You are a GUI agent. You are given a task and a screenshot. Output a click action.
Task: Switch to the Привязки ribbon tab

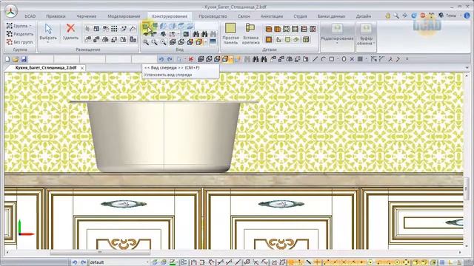click(x=56, y=16)
